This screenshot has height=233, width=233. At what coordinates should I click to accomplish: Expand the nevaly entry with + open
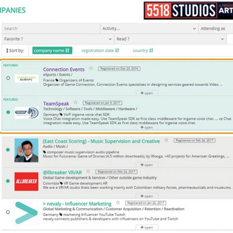147,227
